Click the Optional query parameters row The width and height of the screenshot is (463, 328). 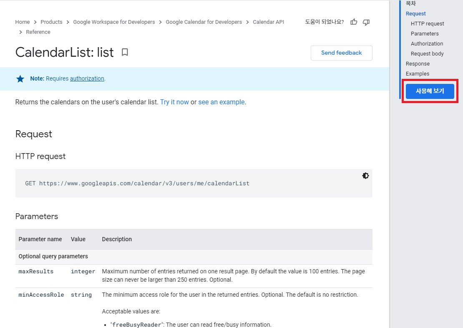pos(194,257)
